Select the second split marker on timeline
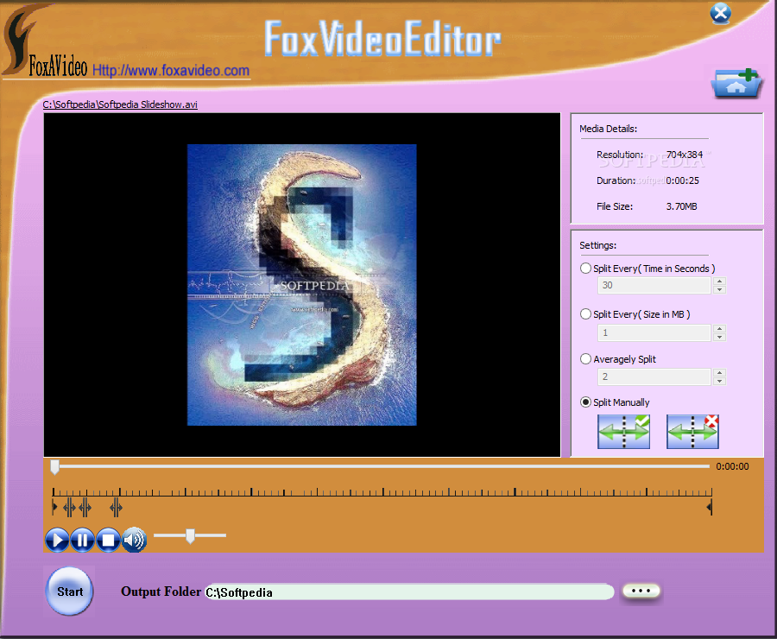777x639 pixels. point(85,507)
